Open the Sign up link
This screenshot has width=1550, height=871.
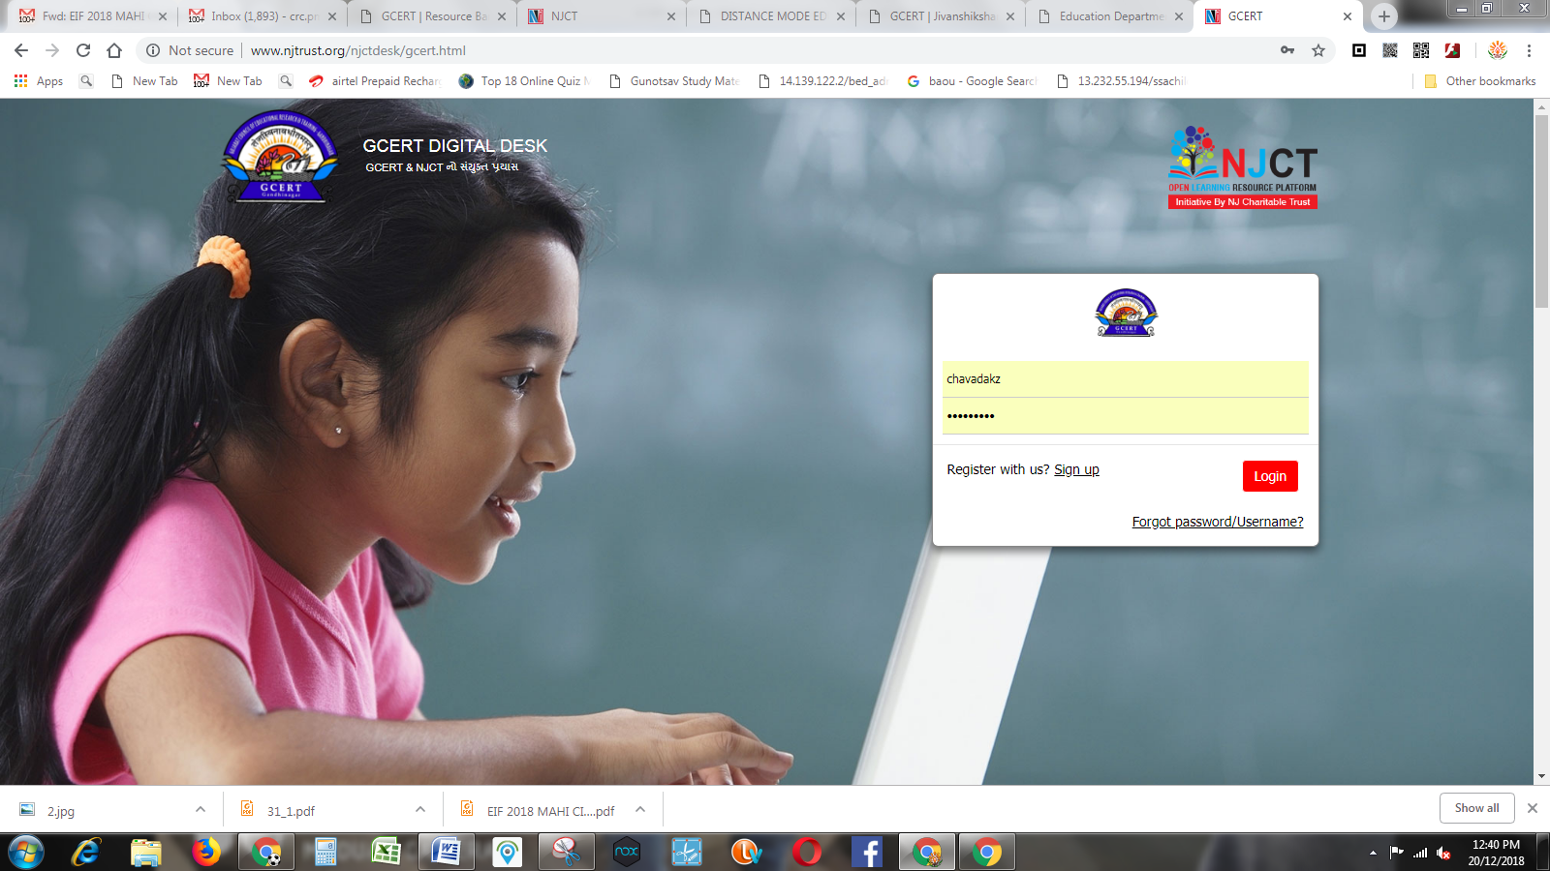point(1076,469)
